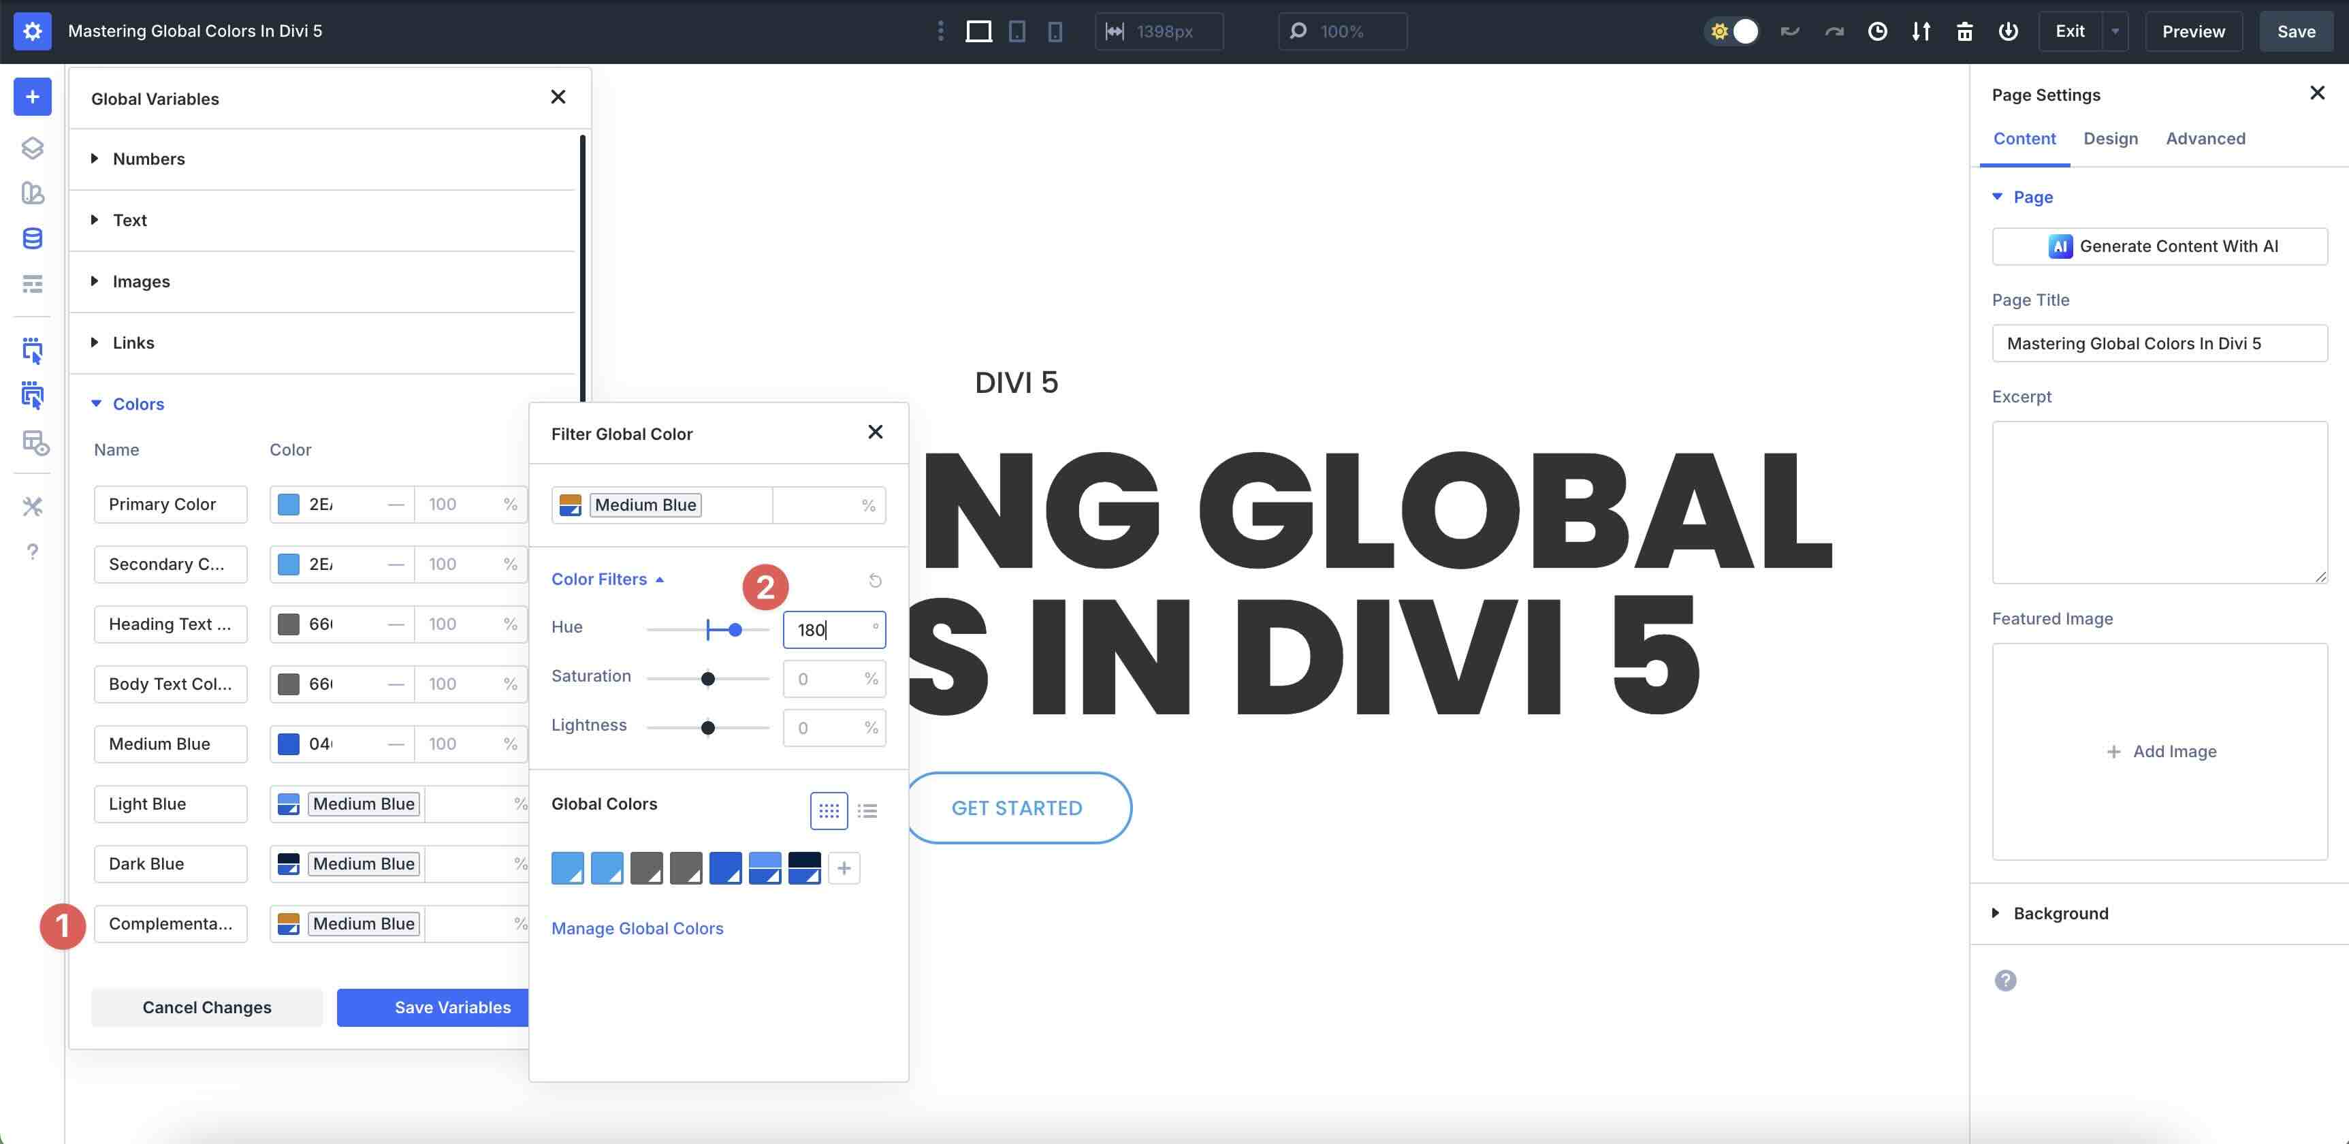Screen dimensions: 2349x1144
Task: Switch global colors to grid view
Action: coord(828,810)
